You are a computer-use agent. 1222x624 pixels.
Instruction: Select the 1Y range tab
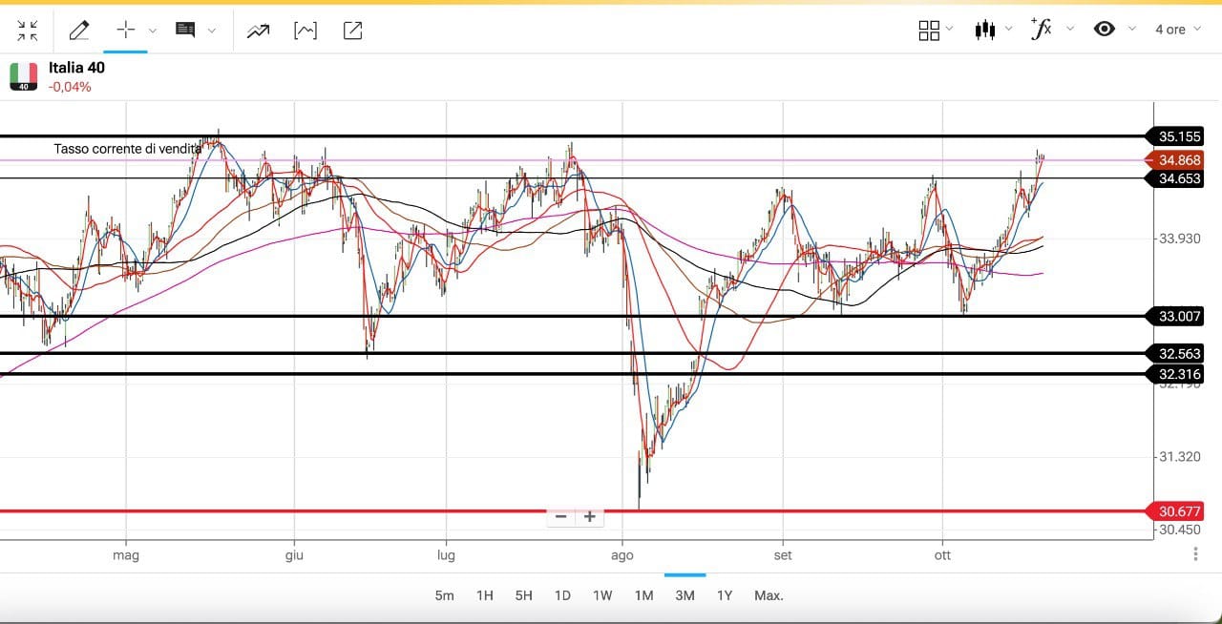(725, 595)
